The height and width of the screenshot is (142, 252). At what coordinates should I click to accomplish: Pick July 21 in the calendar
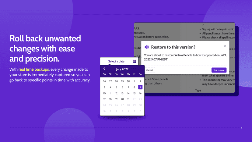tap(128, 99)
